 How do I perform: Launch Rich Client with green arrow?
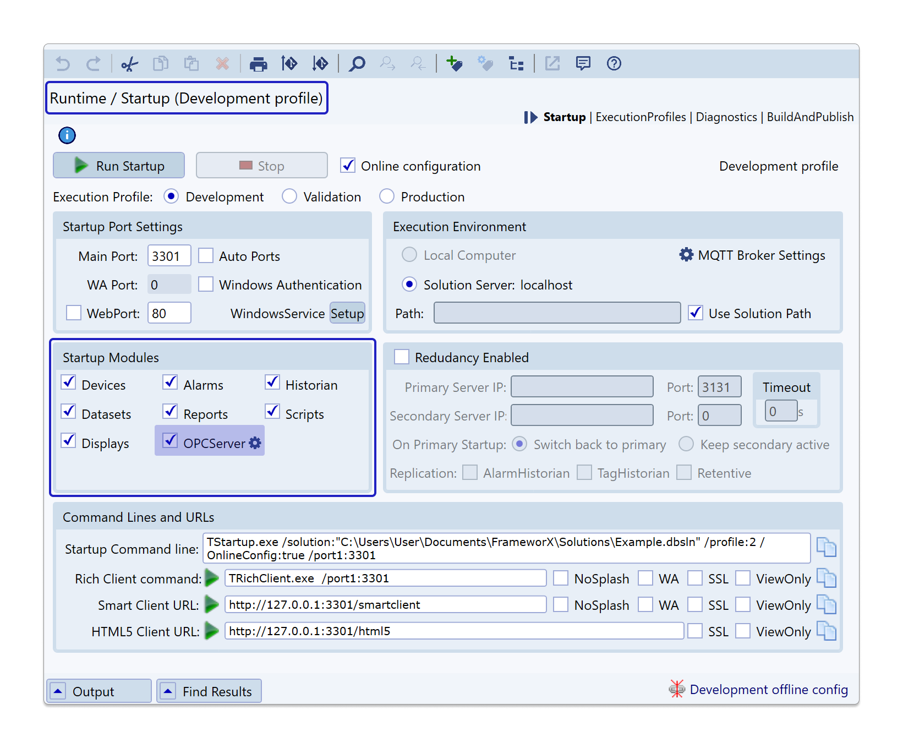click(x=212, y=578)
